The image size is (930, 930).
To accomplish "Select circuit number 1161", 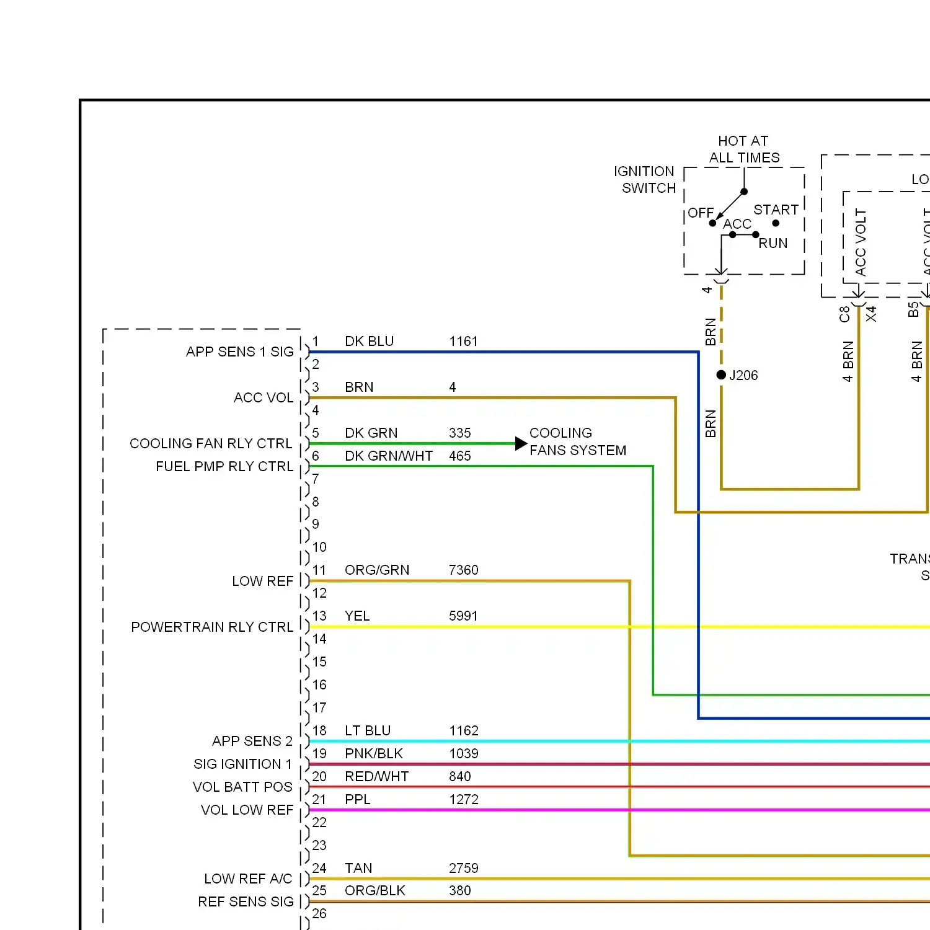I will pos(463,341).
